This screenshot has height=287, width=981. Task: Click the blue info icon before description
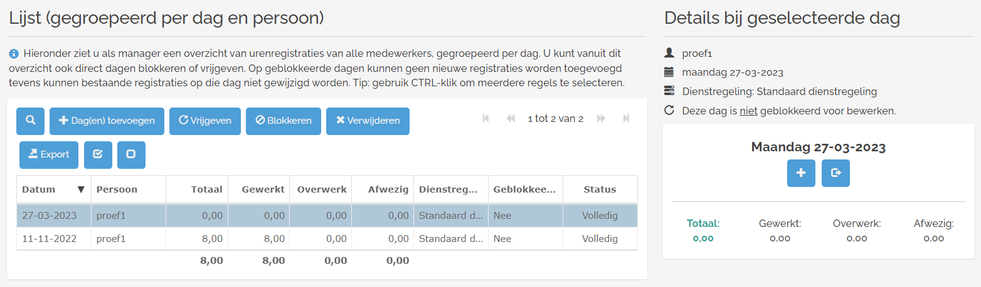pos(14,54)
